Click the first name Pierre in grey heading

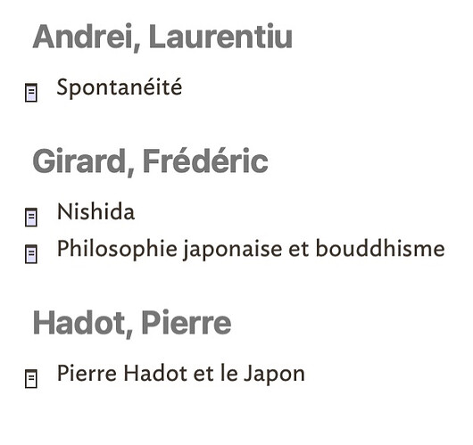coord(187,322)
